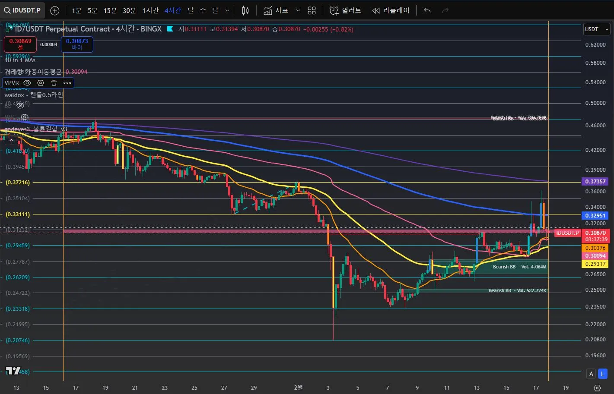Toggle auto scale A button
614x394 pixels.
591,374
